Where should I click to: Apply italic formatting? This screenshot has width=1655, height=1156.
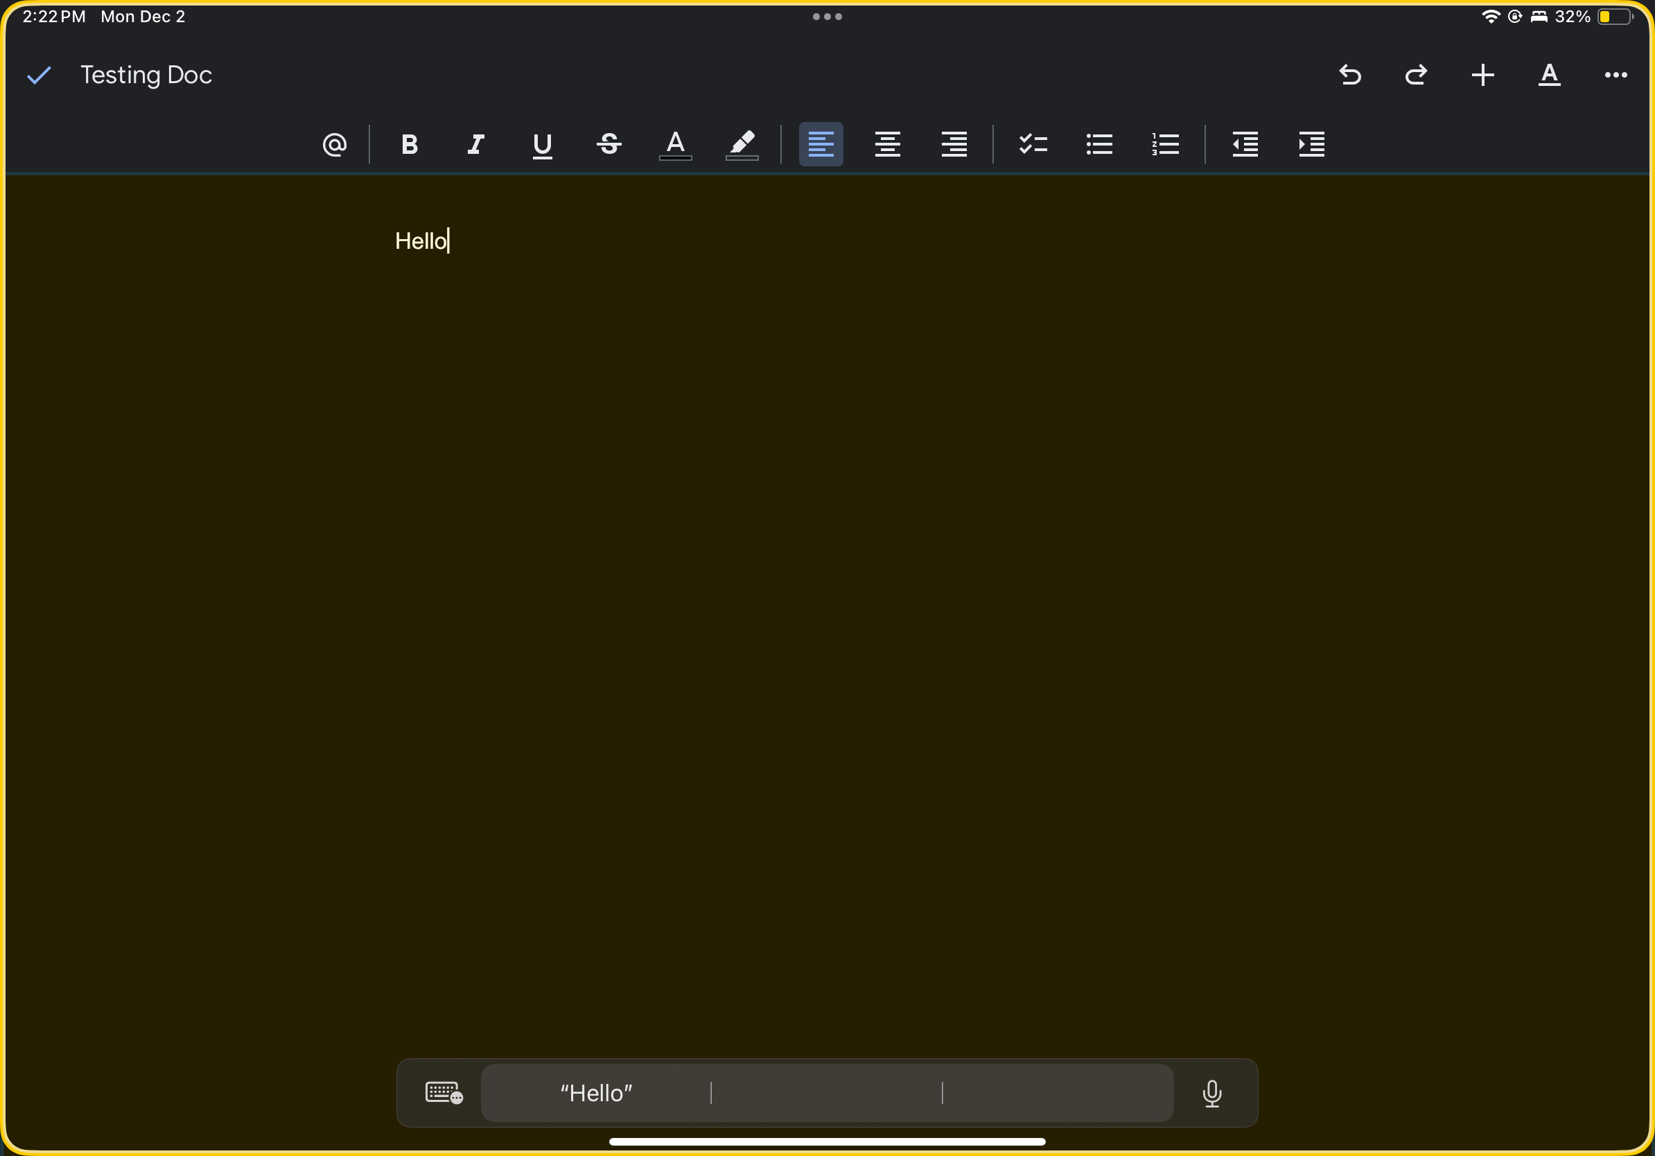pyautogui.click(x=475, y=144)
